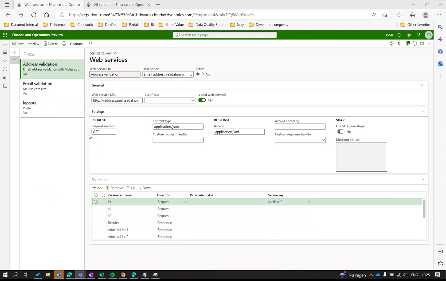Select the Web services browser tab

point(49,5)
